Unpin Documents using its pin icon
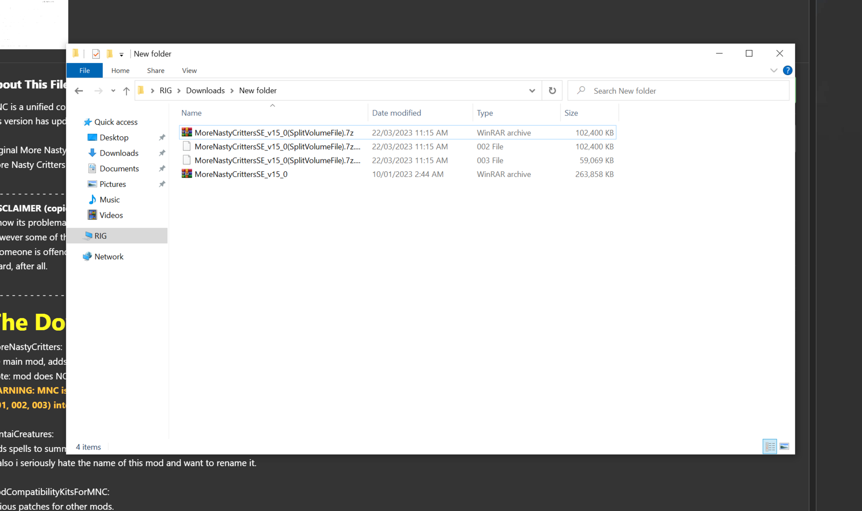This screenshot has width=862, height=511. pyautogui.click(x=162, y=169)
